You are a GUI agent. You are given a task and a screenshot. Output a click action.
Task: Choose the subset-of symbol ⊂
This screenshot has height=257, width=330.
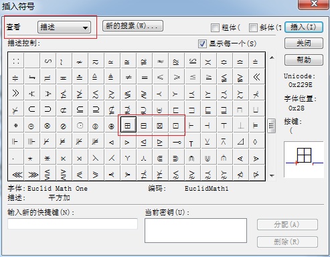[x=31, y=109]
